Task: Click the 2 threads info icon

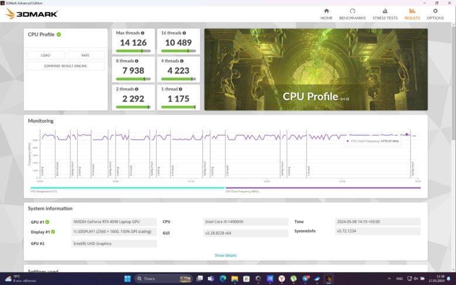Action: coord(136,89)
